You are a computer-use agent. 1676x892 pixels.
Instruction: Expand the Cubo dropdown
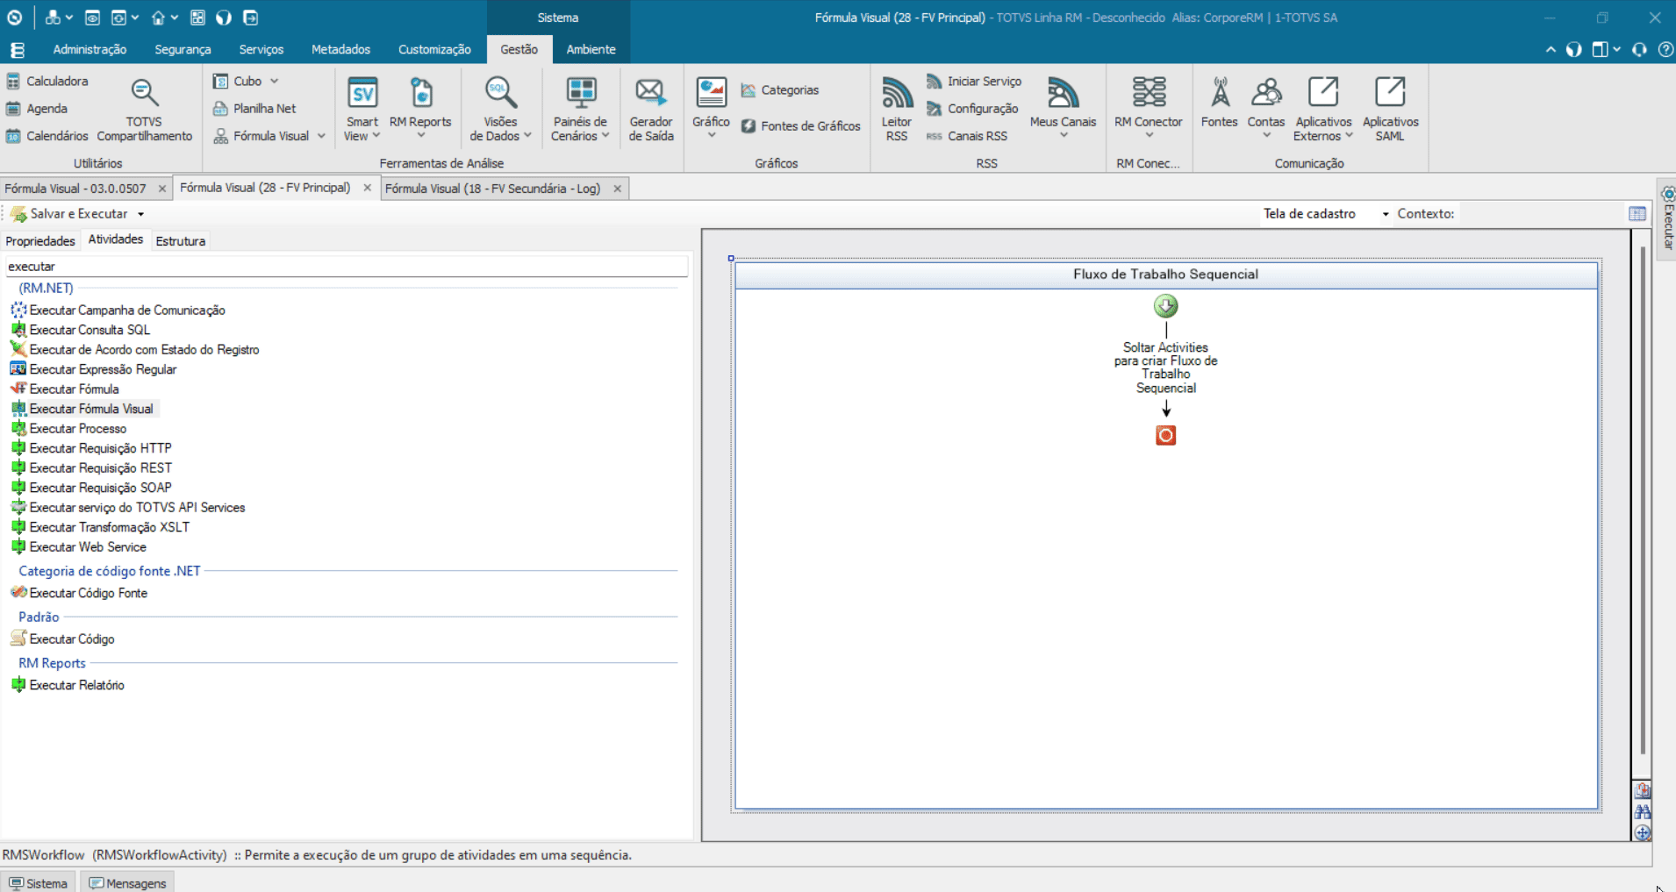click(x=275, y=81)
